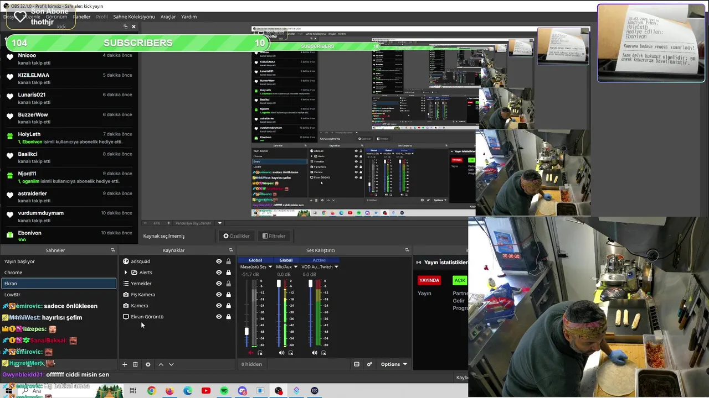Open the Araçlar menu
Screen dimensions: 709x398
pyautogui.click(x=168, y=17)
